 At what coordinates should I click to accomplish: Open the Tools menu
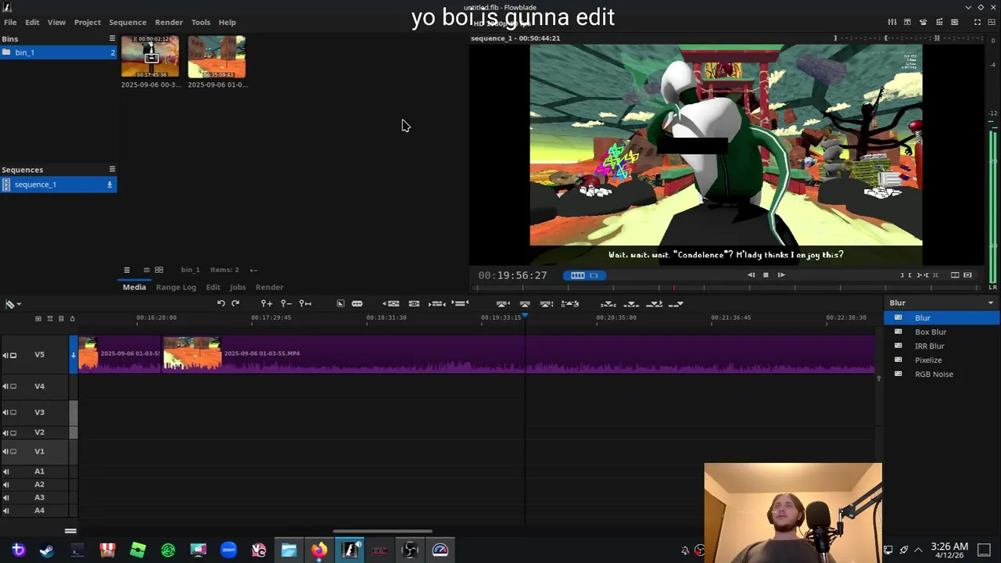click(x=201, y=22)
